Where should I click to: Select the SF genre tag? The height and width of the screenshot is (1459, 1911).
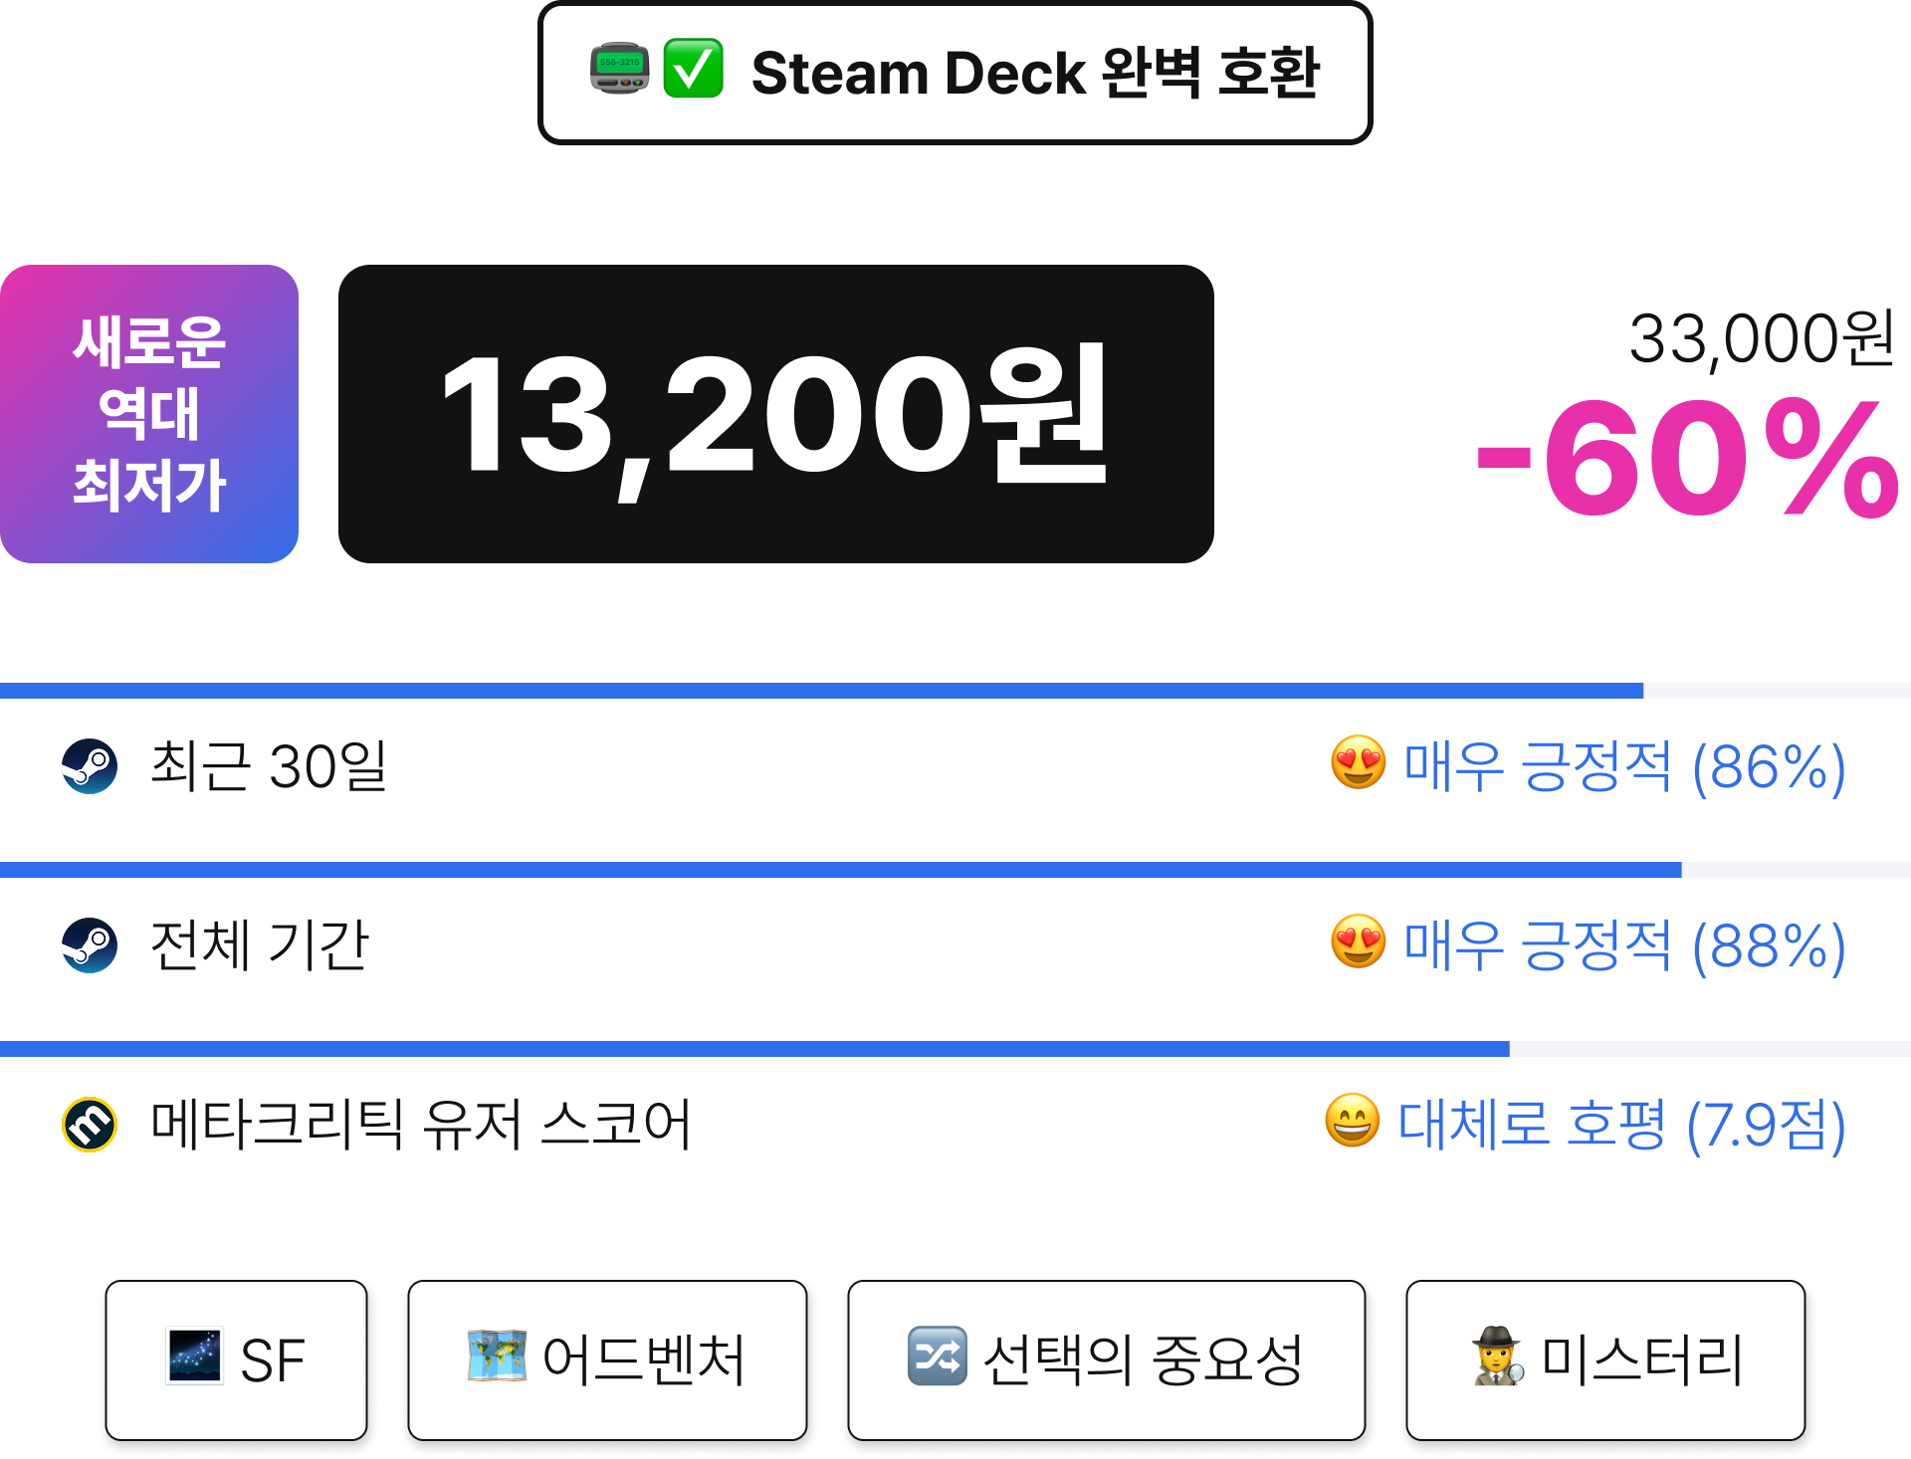point(237,1360)
